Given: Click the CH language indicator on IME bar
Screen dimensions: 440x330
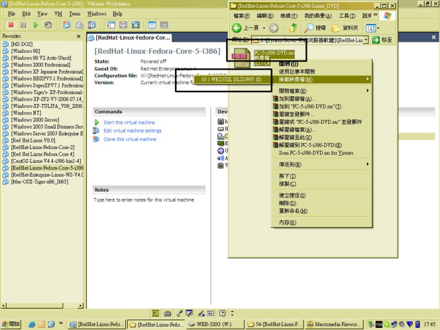Looking at the screenshot, I should (155, 313).
